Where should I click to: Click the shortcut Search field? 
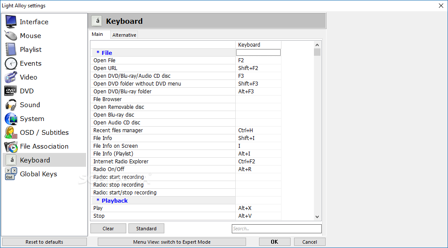coord(277,229)
